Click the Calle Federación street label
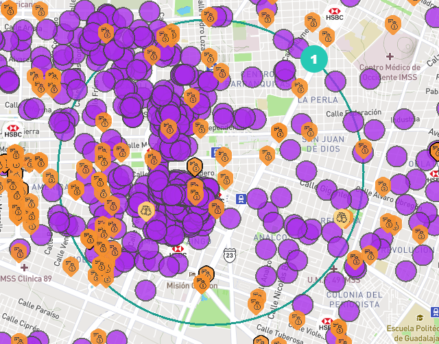 pos(354,113)
